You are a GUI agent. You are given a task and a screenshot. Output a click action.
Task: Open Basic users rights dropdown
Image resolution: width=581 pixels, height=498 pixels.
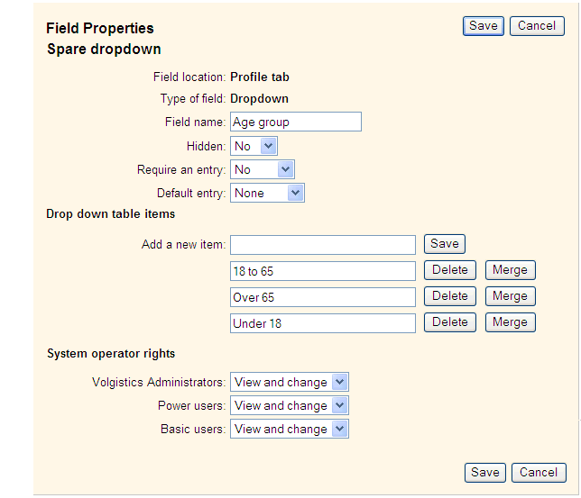point(290,430)
